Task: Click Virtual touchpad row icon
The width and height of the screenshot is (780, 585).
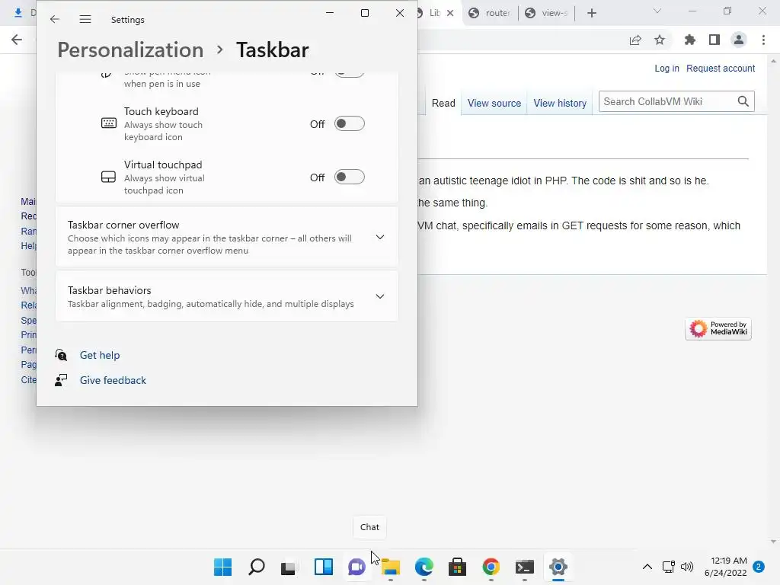Action: point(108,177)
